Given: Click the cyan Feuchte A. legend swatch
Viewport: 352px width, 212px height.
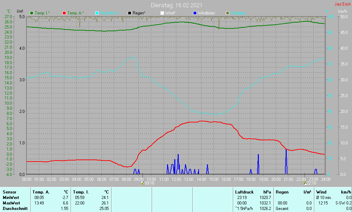Looking at the screenshot, I should (x=97, y=13).
